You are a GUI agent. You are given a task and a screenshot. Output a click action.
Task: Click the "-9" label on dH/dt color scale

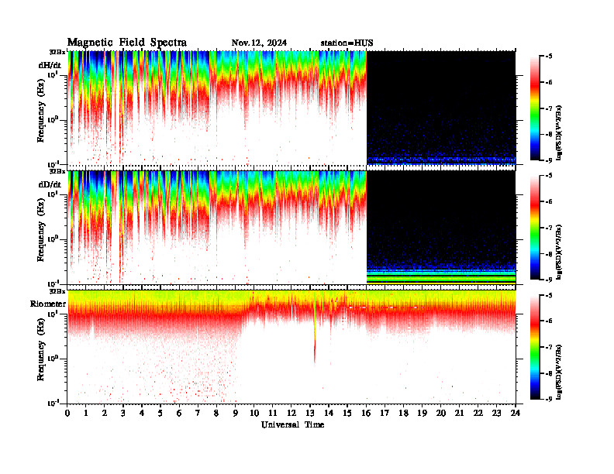[549, 160]
